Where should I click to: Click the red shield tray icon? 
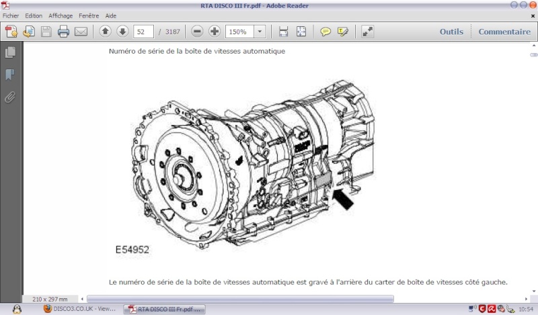coord(482,309)
